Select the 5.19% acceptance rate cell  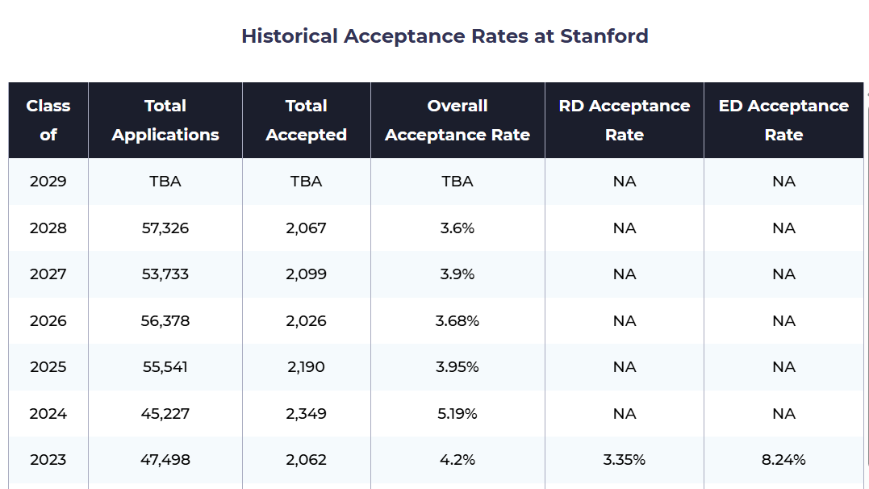pyautogui.click(x=457, y=414)
